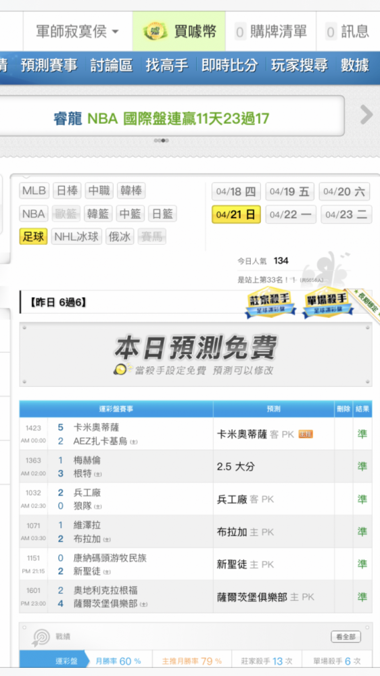
Task: Click the 梅赫倫 team name
Action: [87, 460]
